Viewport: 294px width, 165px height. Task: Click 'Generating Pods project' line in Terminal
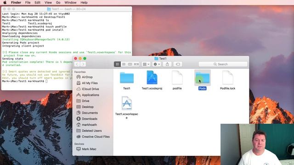tap(21, 43)
